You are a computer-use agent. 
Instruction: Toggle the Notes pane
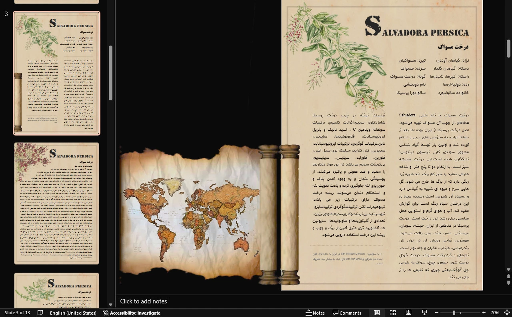point(315,313)
